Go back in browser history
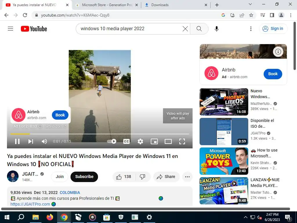Screen dimensions: 297x223 click(x=6, y=15)
